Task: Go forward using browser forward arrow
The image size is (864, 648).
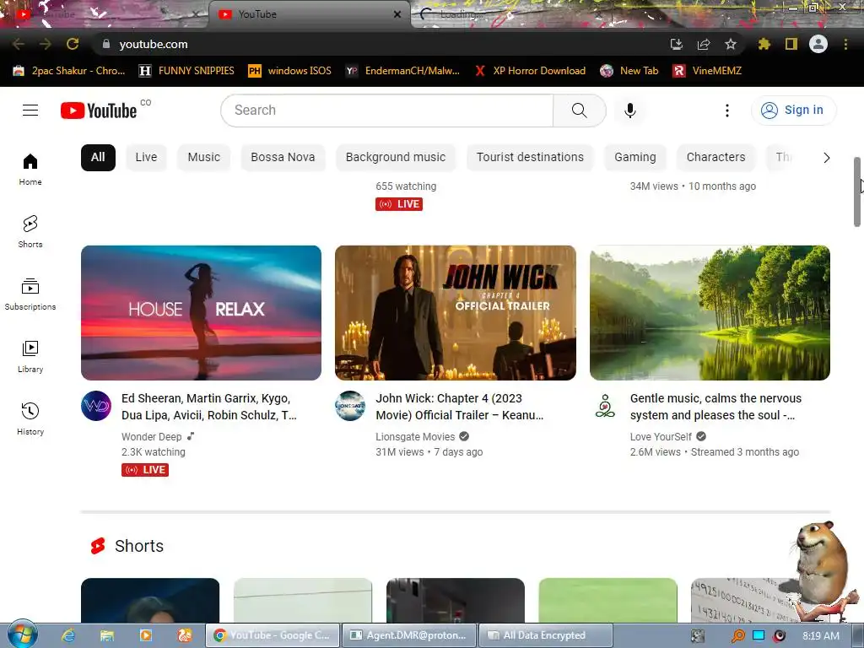Action: (x=46, y=44)
